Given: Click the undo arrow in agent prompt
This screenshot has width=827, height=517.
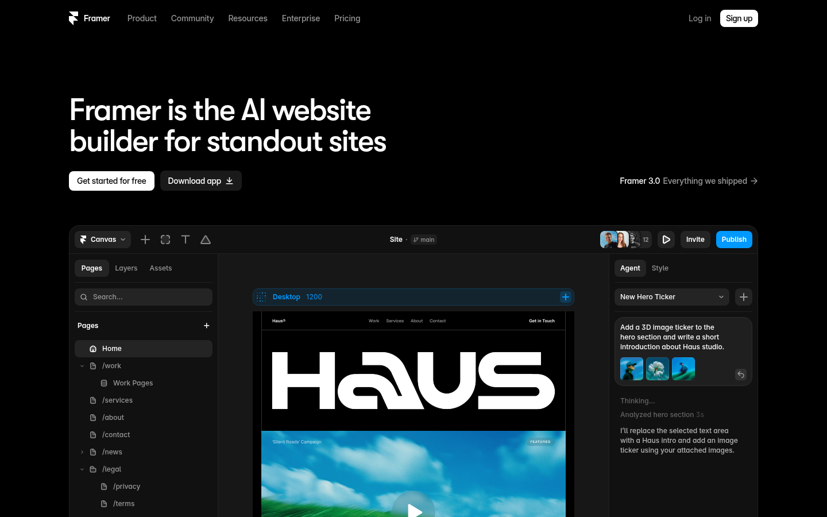Looking at the screenshot, I should 741,375.
